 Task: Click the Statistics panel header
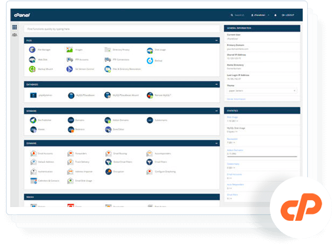(262, 111)
